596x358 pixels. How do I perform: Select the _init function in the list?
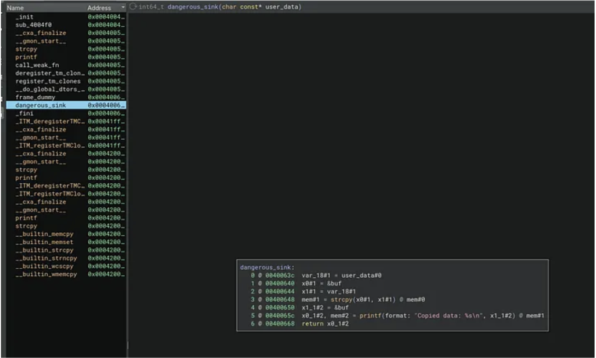click(x=24, y=17)
